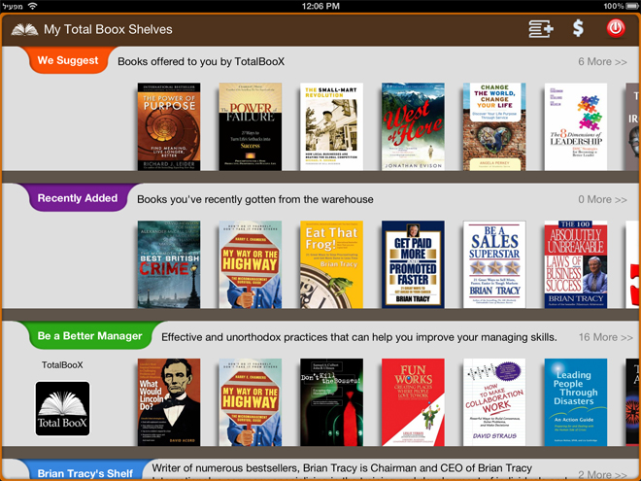The width and height of the screenshot is (641, 481).
Task: Open Best British Crime book
Action: tap(169, 264)
